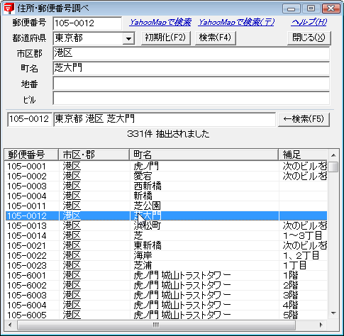Focus the 郵便番号 input field
The height and width of the screenshot is (336, 344).
[x=87, y=23]
